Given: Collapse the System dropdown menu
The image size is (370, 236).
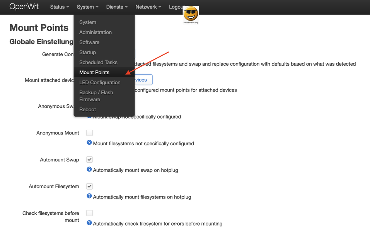Looking at the screenshot, I should pyautogui.click(x=87, y=7).
